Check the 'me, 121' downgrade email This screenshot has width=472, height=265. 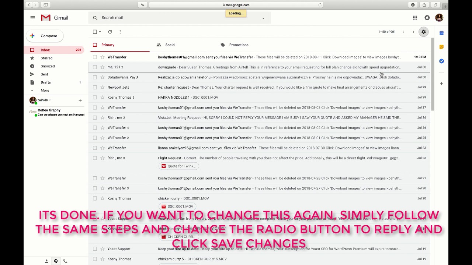coord(95,67)
